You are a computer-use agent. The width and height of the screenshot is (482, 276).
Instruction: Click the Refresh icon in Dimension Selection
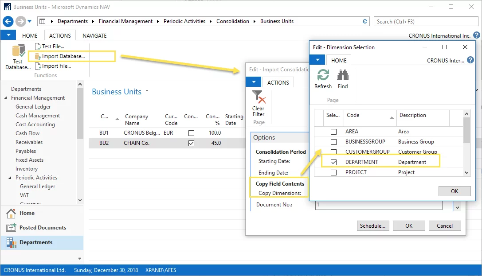point(323,75)
